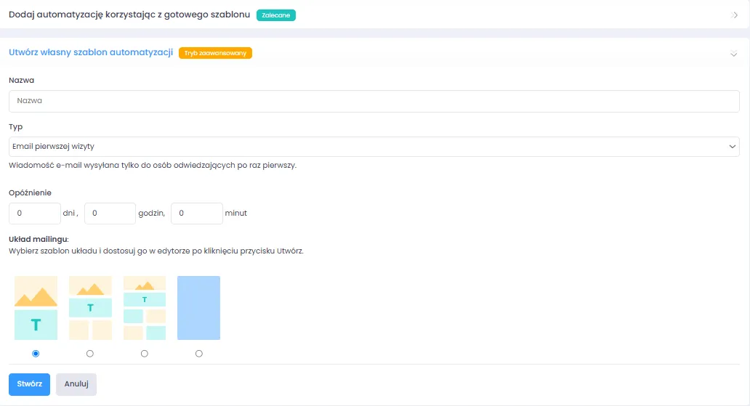Image resolution: width=750 pixels, height=406 pixels.
Task: Select the blank blue layout thumbnail
Action: [198, 308]
